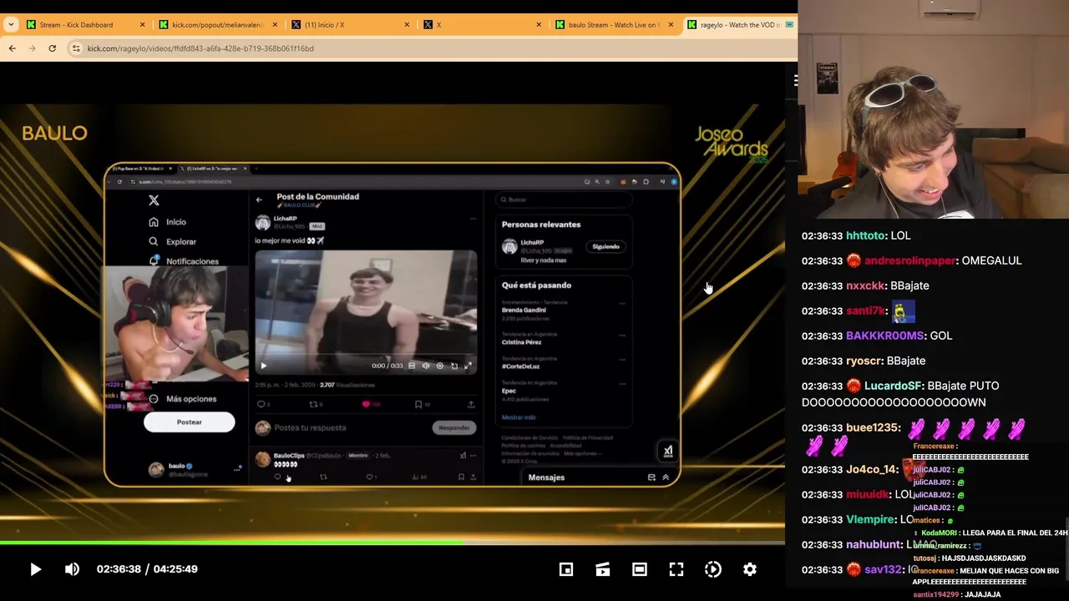This screenshot has width=1069, height=601.
Task: Close the Stream - Kick Dashboard tab
Action: point(142,25)
